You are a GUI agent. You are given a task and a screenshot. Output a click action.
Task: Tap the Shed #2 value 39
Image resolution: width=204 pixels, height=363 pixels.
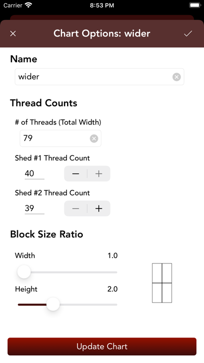(34, 208)
